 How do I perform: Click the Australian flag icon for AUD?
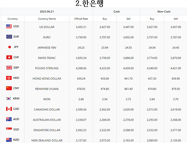[x=9, y=119]
